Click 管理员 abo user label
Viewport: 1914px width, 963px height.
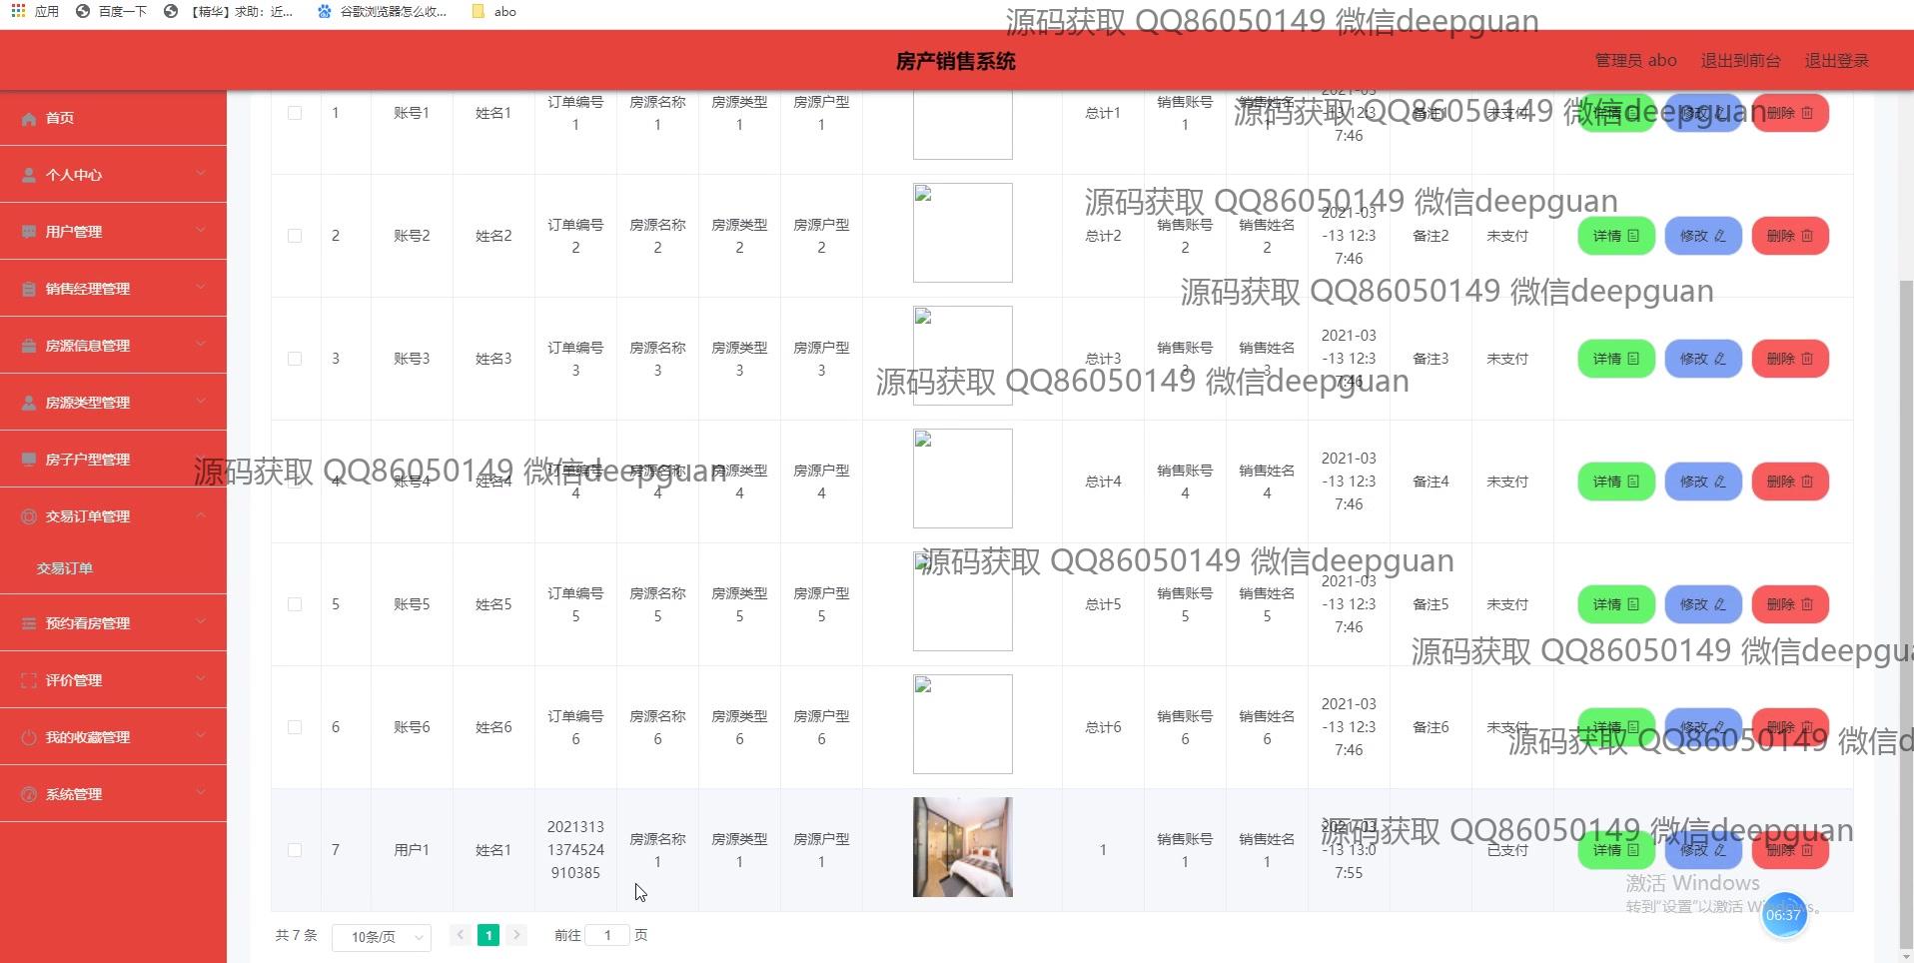[x=1635, y=61]
